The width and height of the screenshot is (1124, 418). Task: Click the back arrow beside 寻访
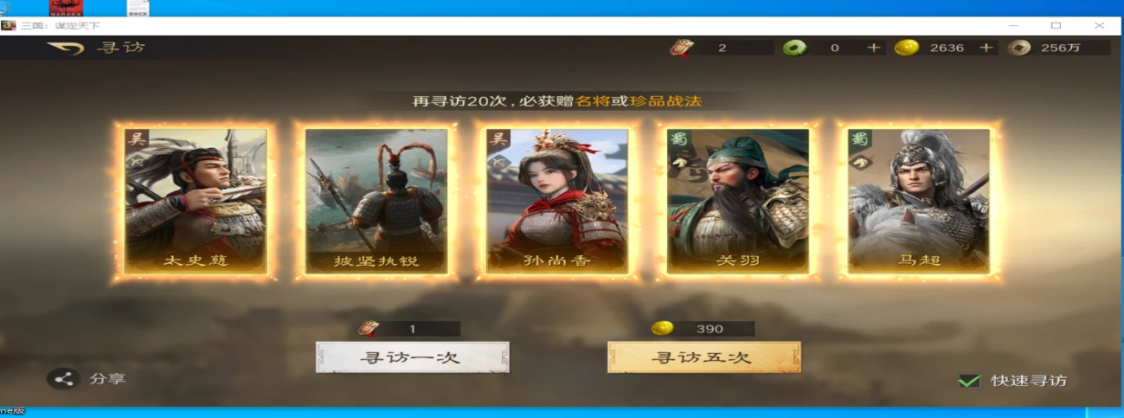coord(63,48)
